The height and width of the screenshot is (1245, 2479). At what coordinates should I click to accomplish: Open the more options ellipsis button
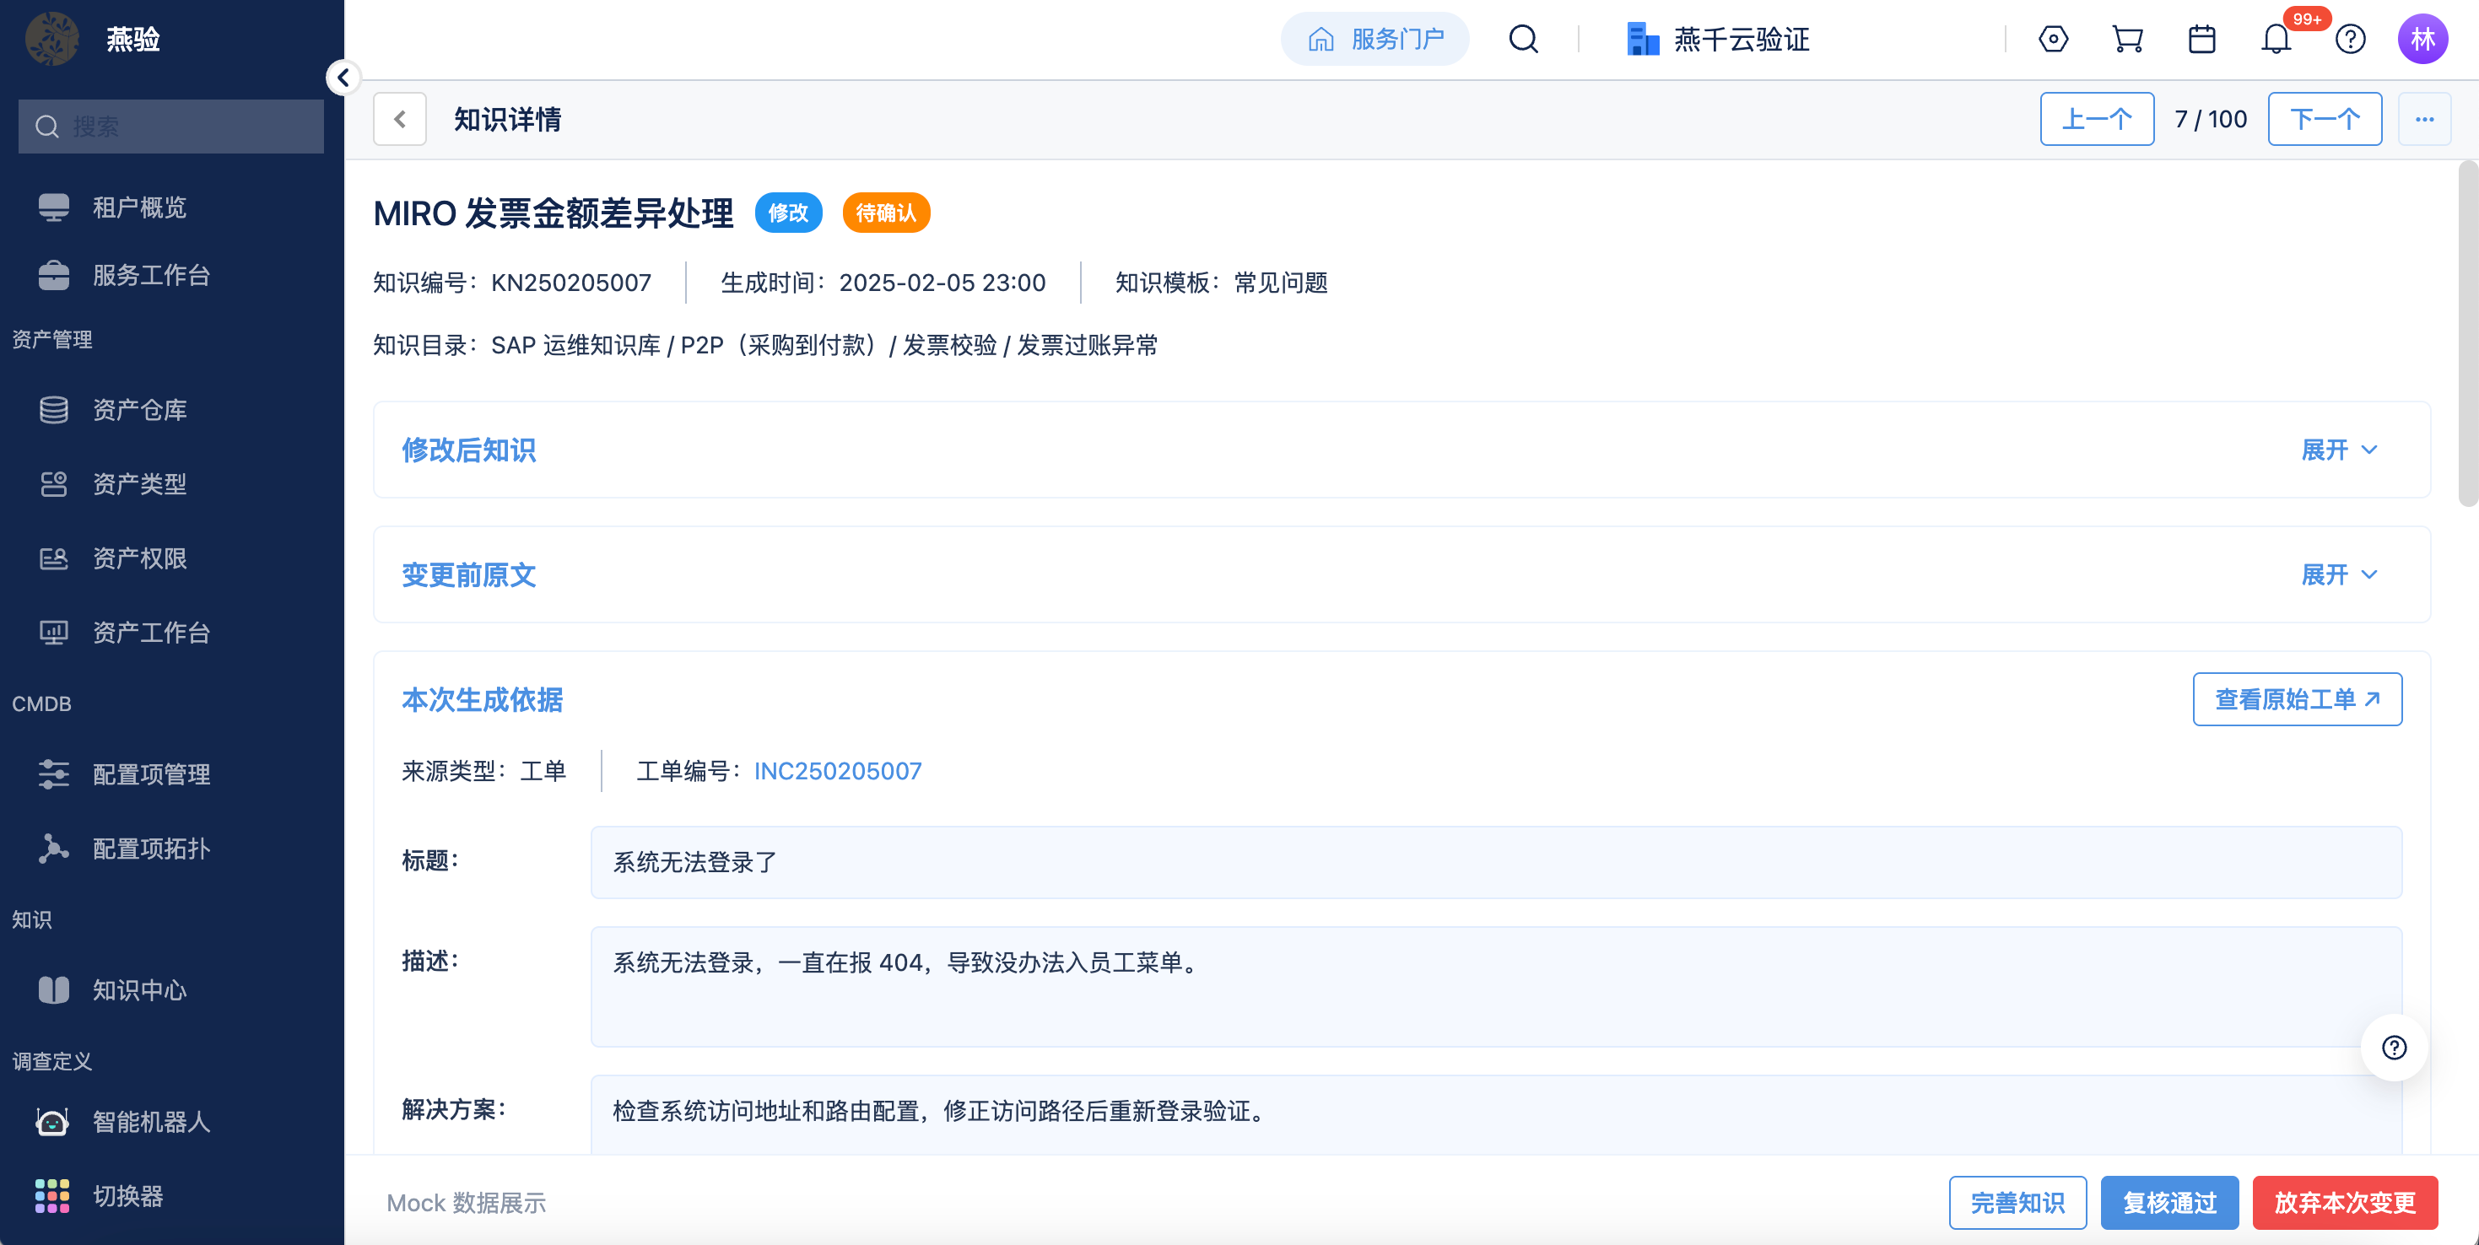[2424, 119]
